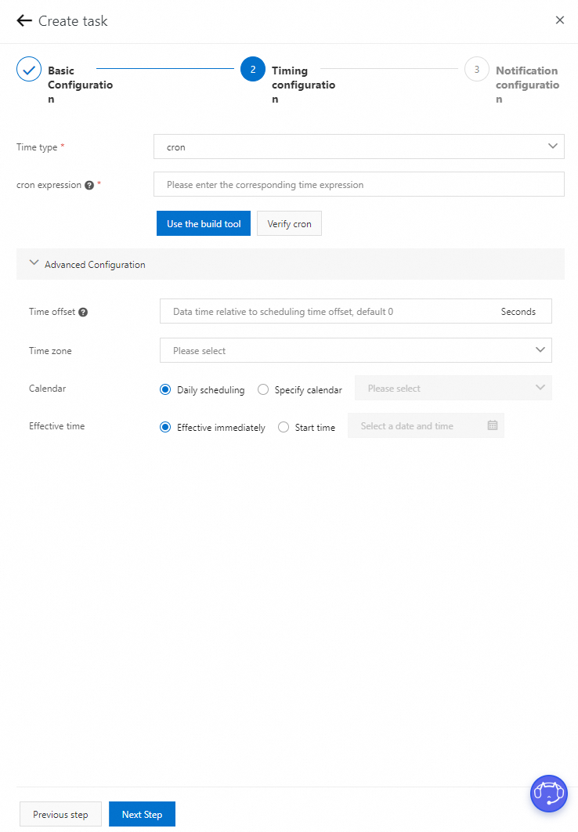The width and height of the screenshot is (578, 832).
Task: Open the Time type dropdown
Action: [x=359, y=147]
